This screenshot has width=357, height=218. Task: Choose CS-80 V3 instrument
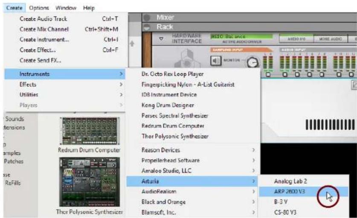click(304, 212)
